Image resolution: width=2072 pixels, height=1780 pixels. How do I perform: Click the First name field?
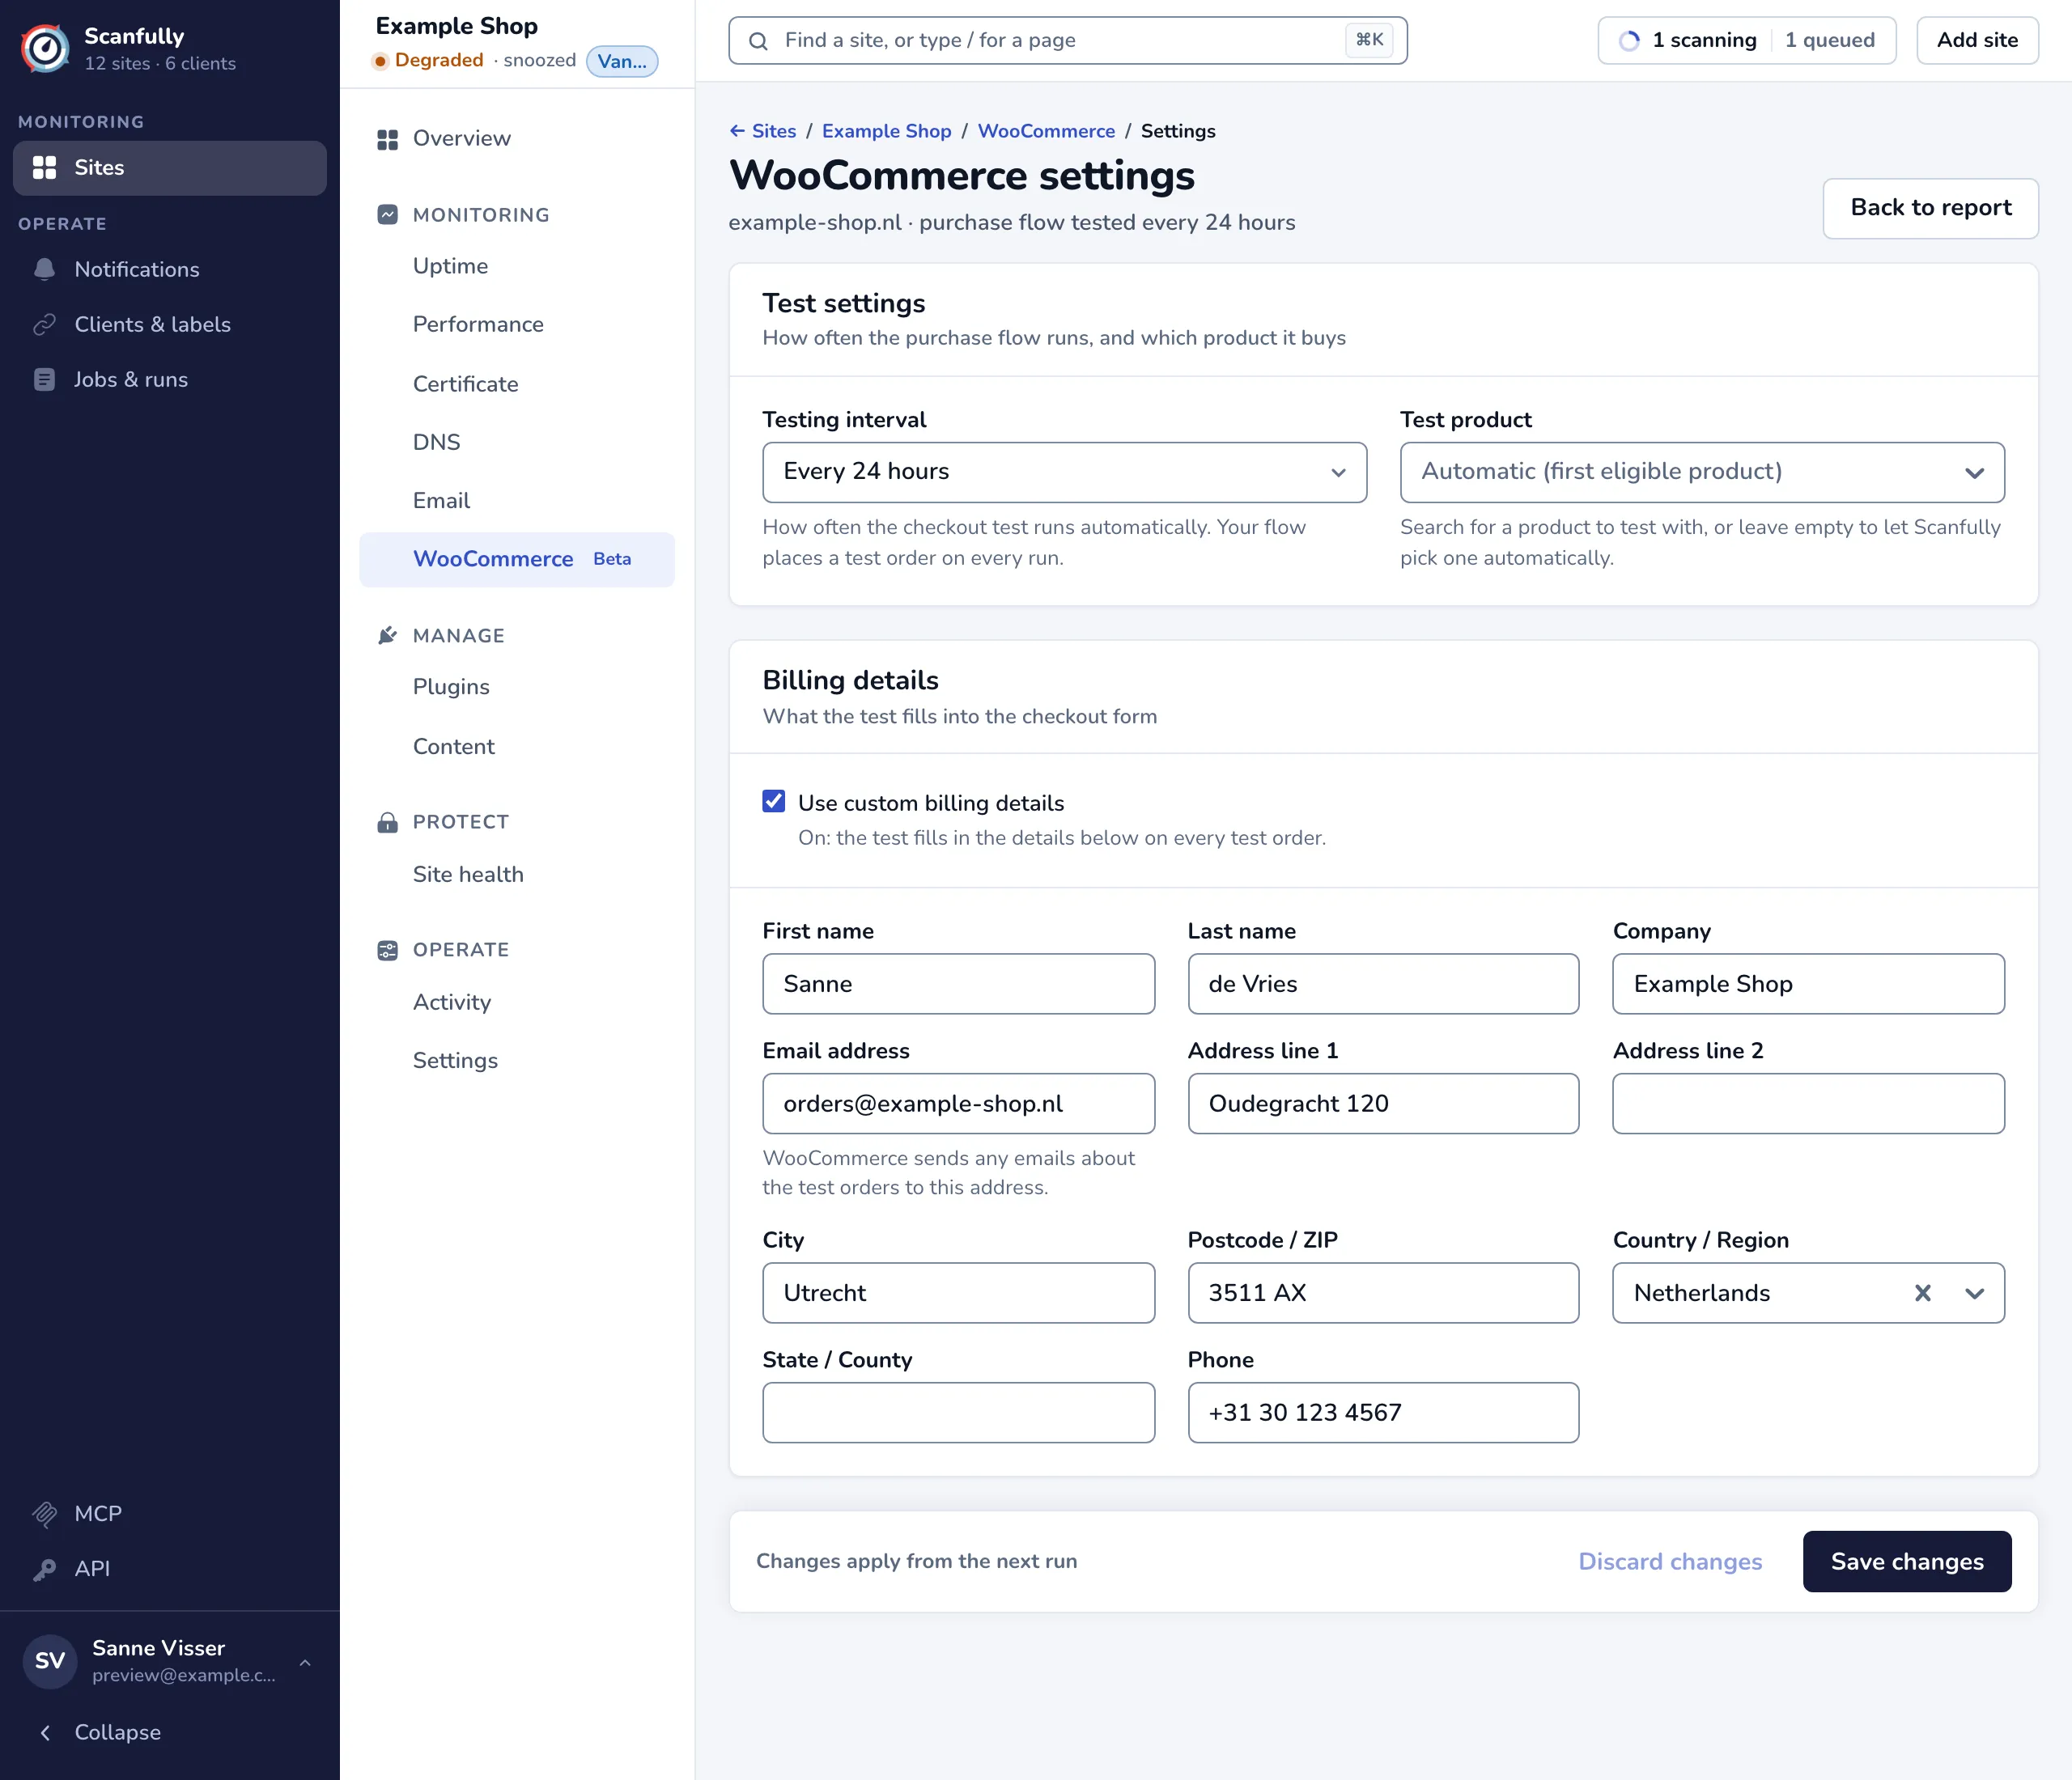coord(958,983)
